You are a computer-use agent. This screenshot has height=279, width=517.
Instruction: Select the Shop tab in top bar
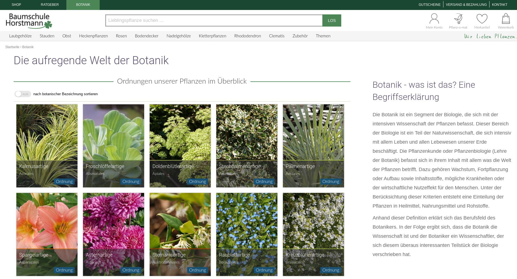pyautogui.click(x=16, y=5)
